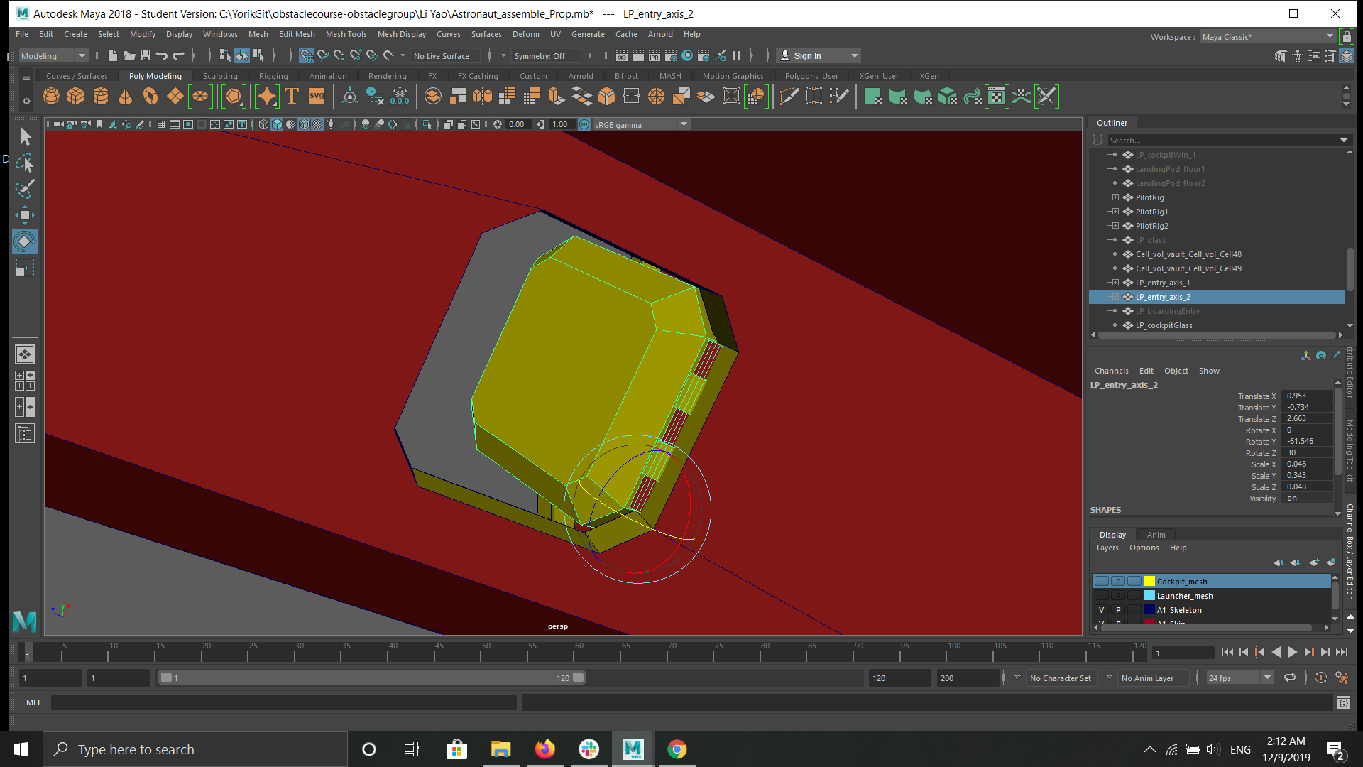
Task: Toggle viewport grid display icon
Action: coord(161,124)
